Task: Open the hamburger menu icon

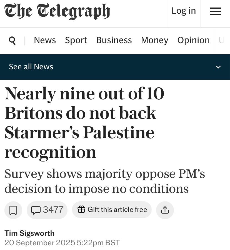Action: pyautogui.click(x=215, y=11)
